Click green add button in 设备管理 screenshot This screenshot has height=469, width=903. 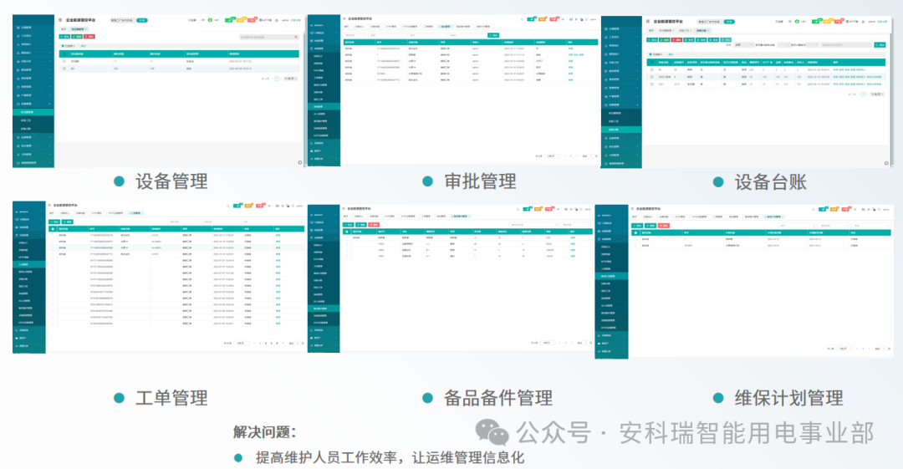[64, 36]
